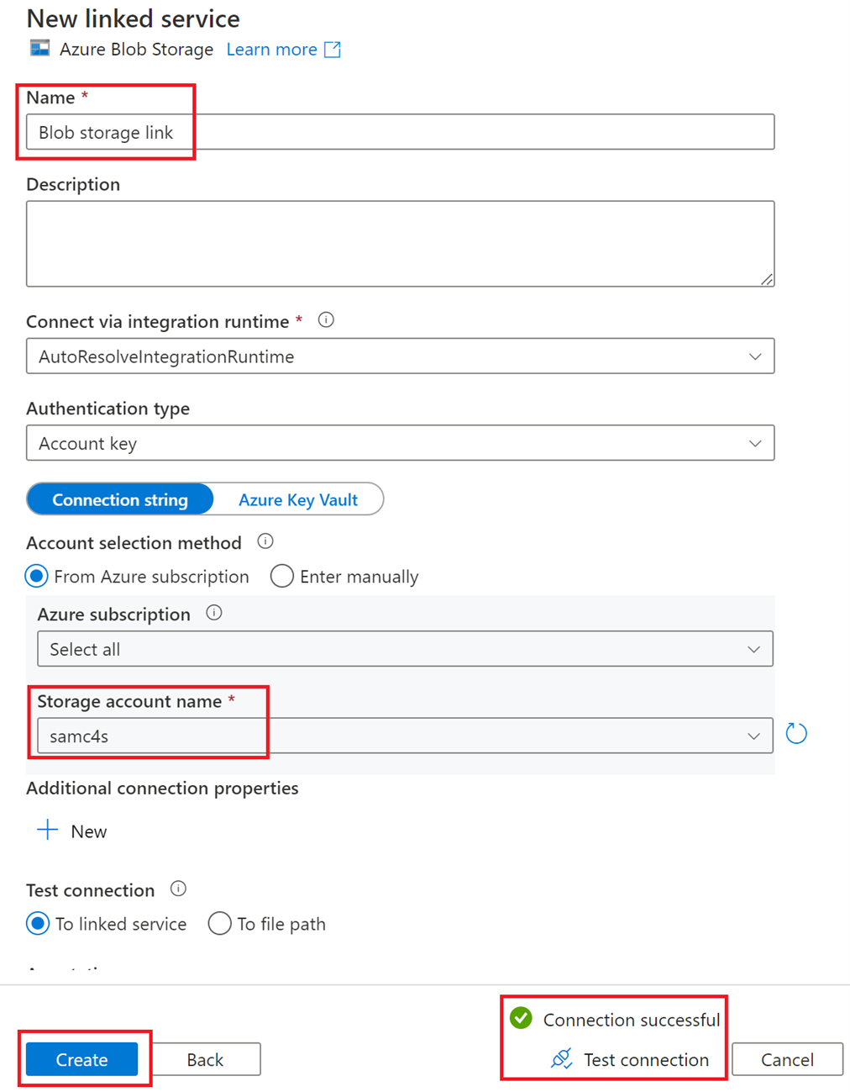Click the green Connection successful checkmark
850x1092 pixels.
click(521, 1018)
